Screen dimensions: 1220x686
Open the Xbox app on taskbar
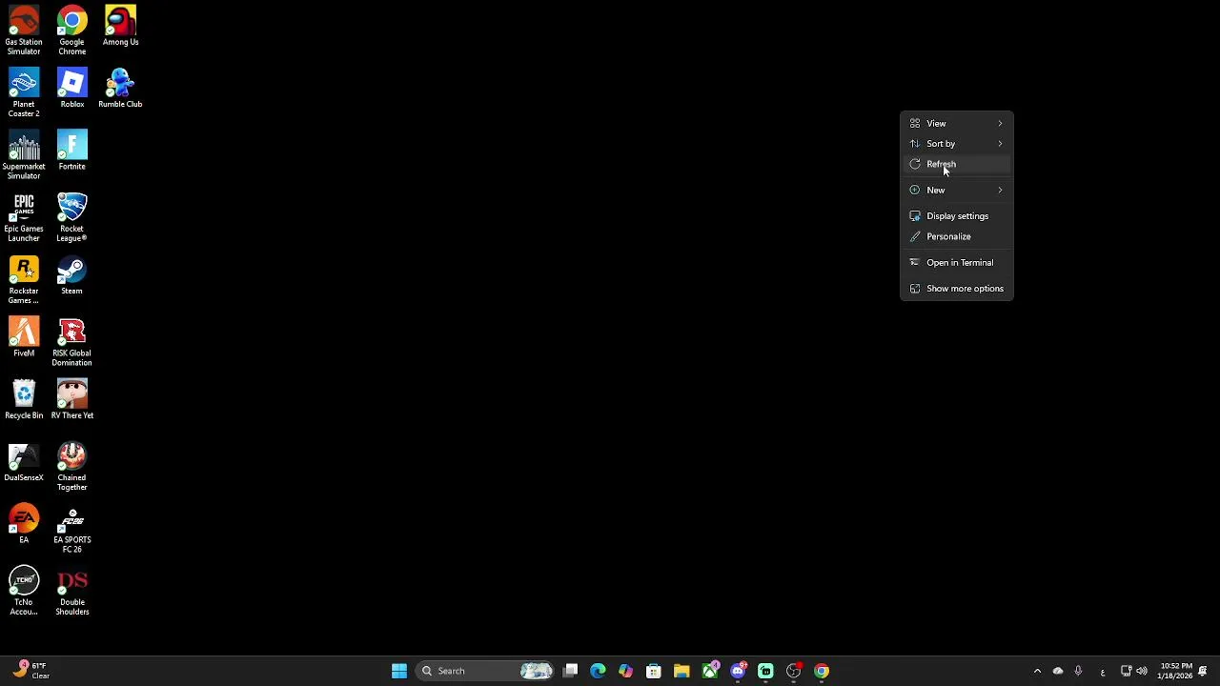point(709,671)
